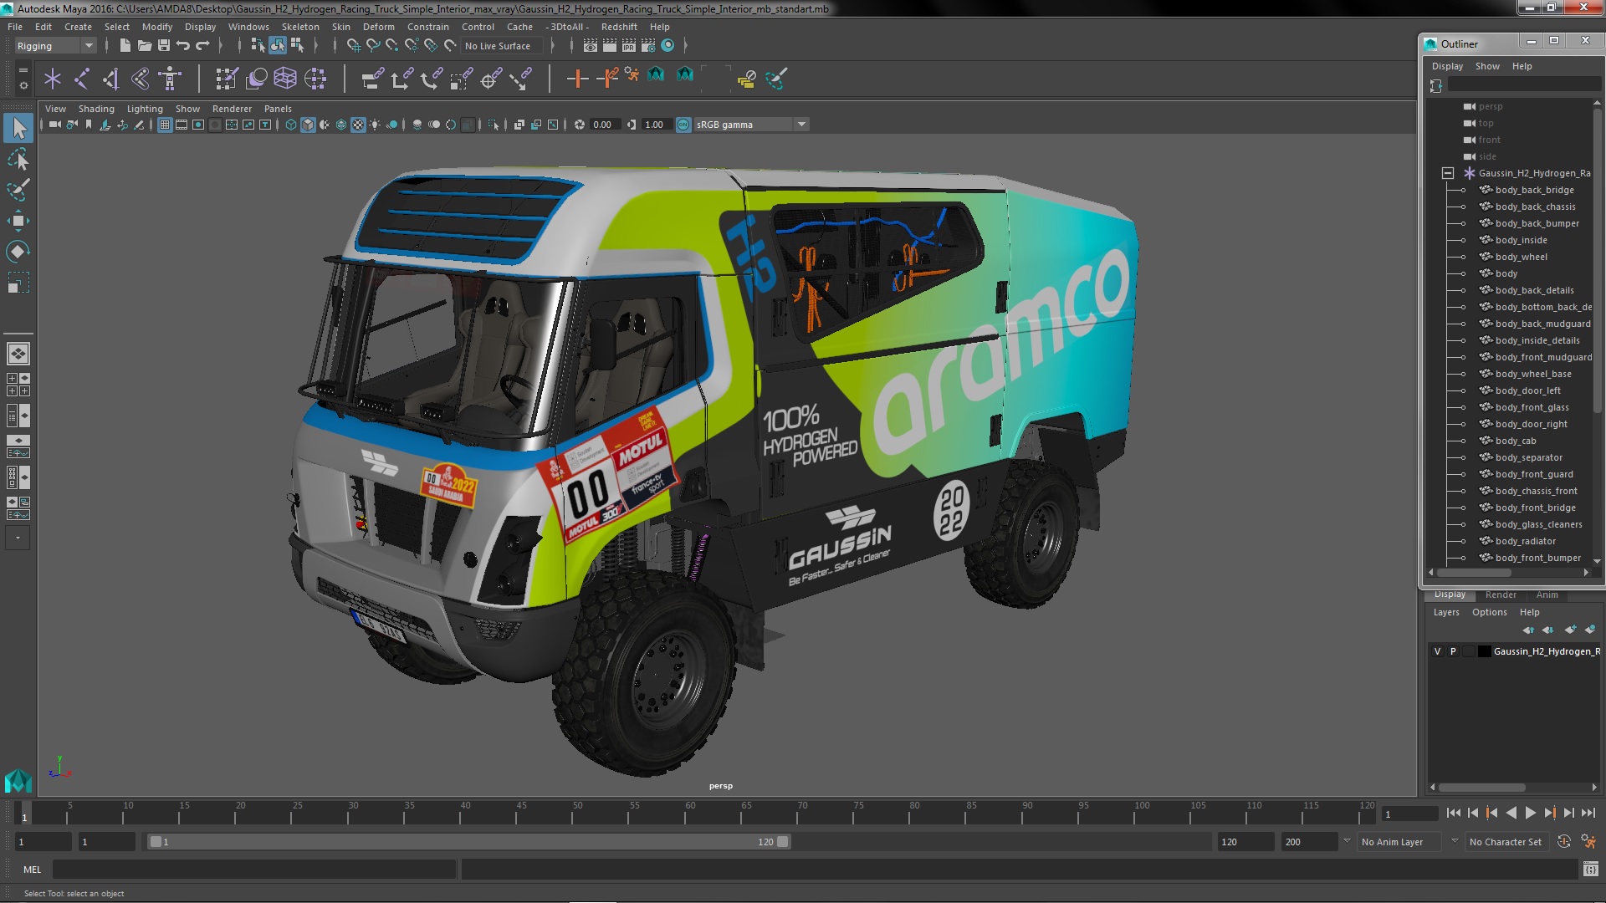Click the Create Joint tool on shelf
The height and width of the screenshot is (903, 1606).
click(81, 79)
